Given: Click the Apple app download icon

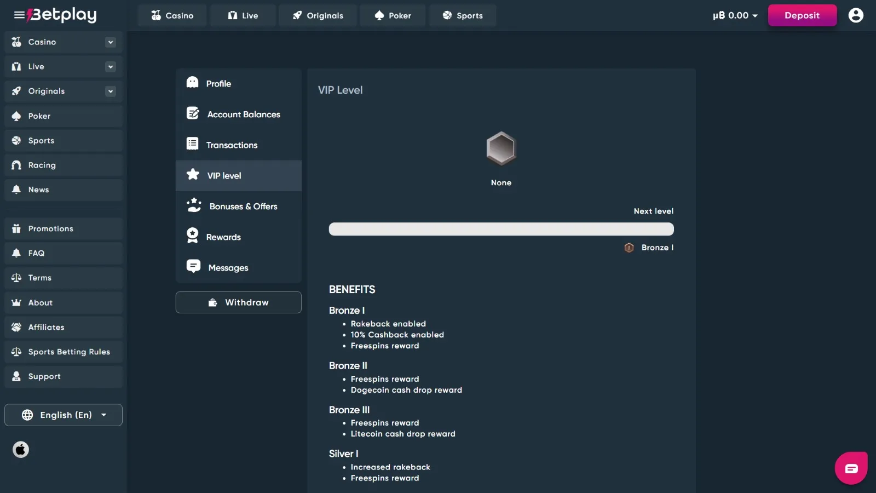Looking at the screenshot, I should [x=21, y=450].
